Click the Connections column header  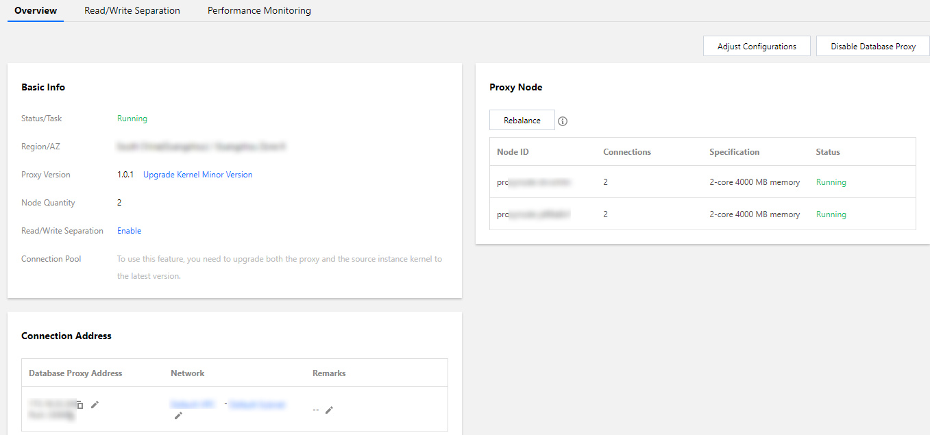click(626, 152)
